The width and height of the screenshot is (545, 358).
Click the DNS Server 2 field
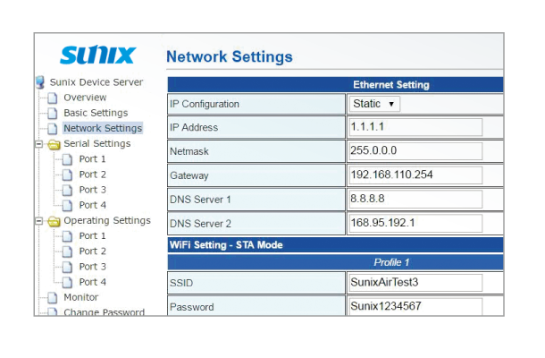tap(415, 223)
